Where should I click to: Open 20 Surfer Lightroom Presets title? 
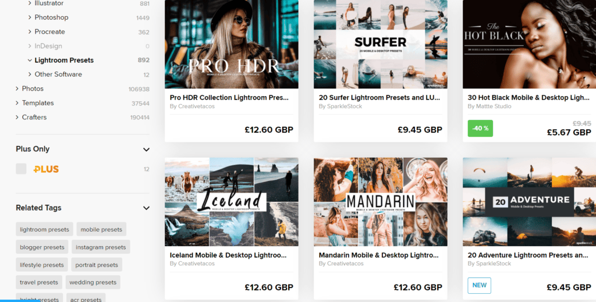click(x=379, y=98)
